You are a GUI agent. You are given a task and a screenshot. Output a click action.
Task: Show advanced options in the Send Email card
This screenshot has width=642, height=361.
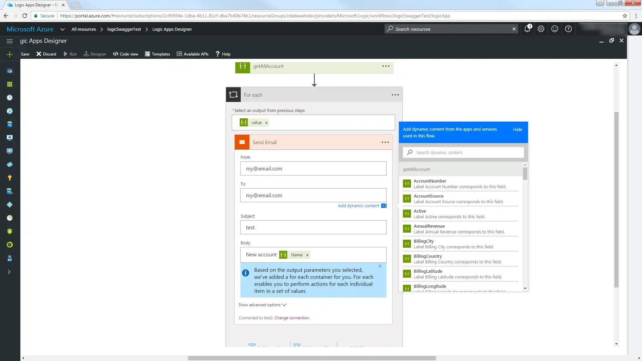tap(262, 305)
